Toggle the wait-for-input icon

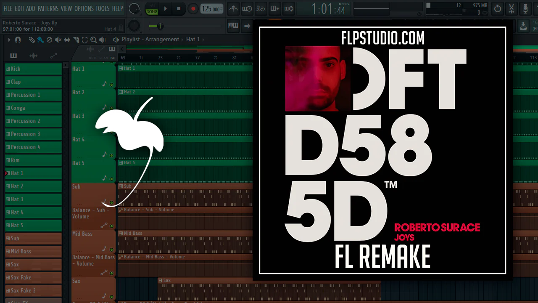coord(247,9)
